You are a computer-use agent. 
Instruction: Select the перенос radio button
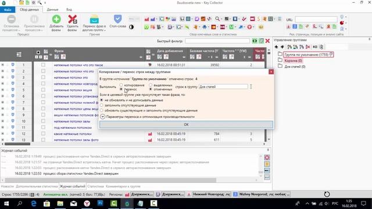[121, 89]
